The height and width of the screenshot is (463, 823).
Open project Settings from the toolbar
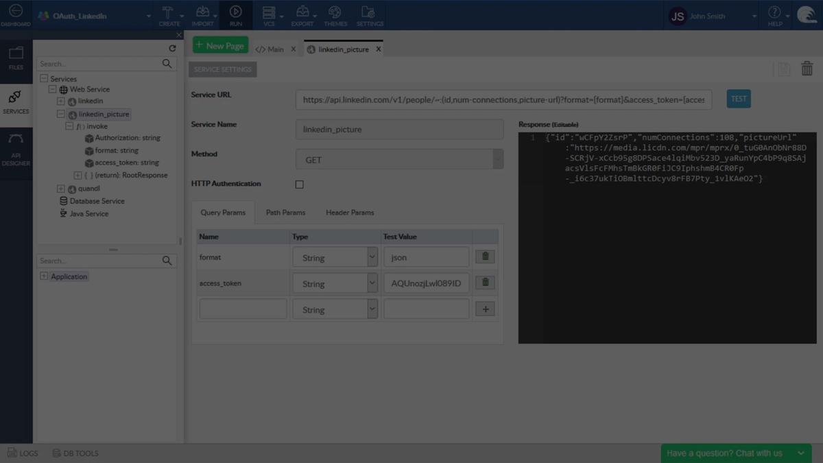369,12
